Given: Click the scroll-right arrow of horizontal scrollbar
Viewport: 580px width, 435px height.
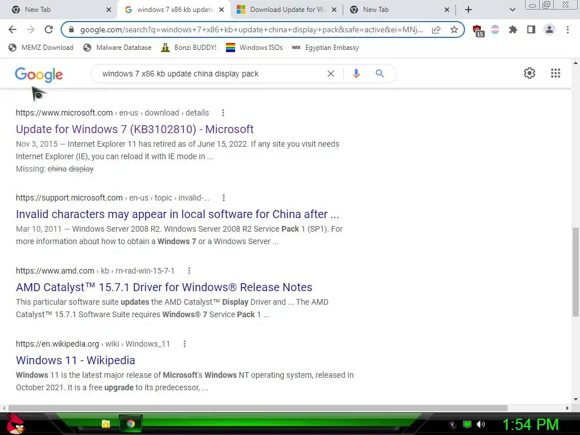Looking at the screenshot, I should tap(568, 408).
